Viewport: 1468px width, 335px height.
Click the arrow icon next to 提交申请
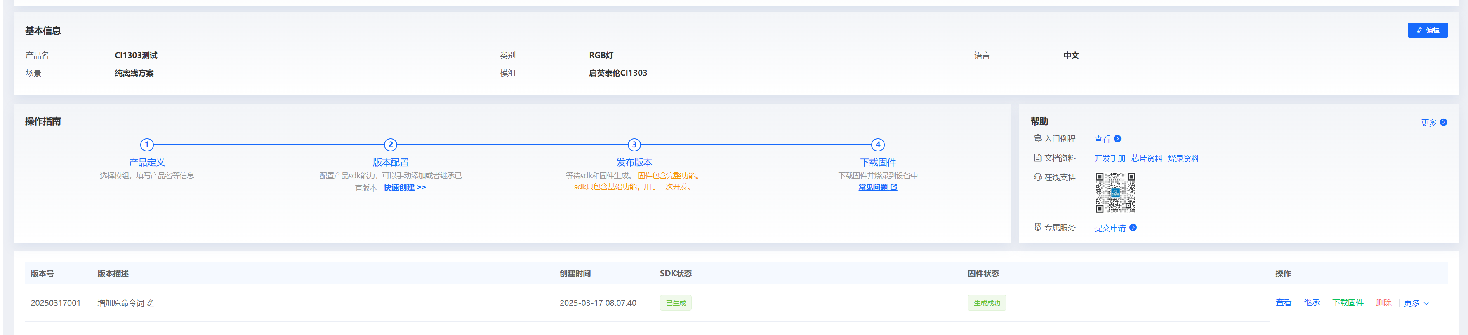click(1133, 228)
